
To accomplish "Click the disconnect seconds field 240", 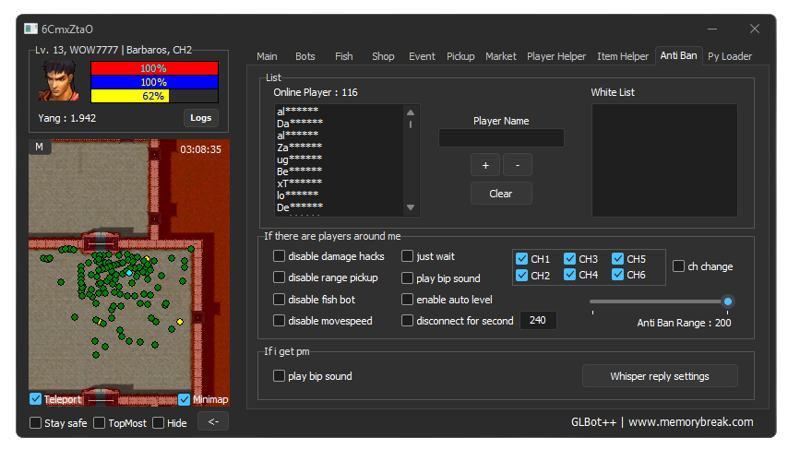I will click(x=538, y=320).
